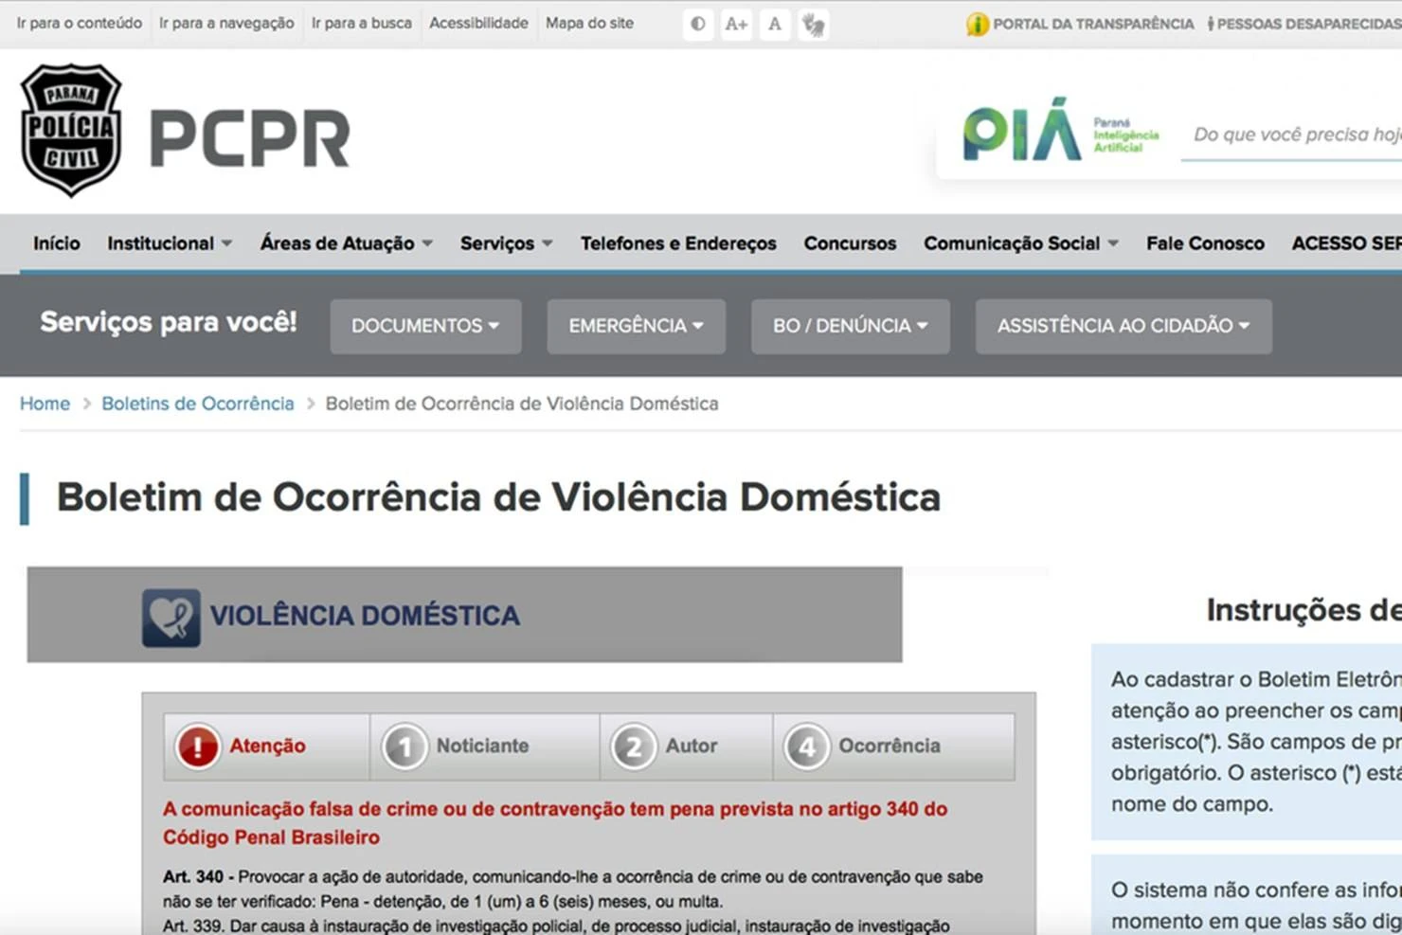The width and height of the screenshot is (1402, 935).
Task: Click the Boletins de Ocorrência breadcrumb link
Action: coord(198,404)
